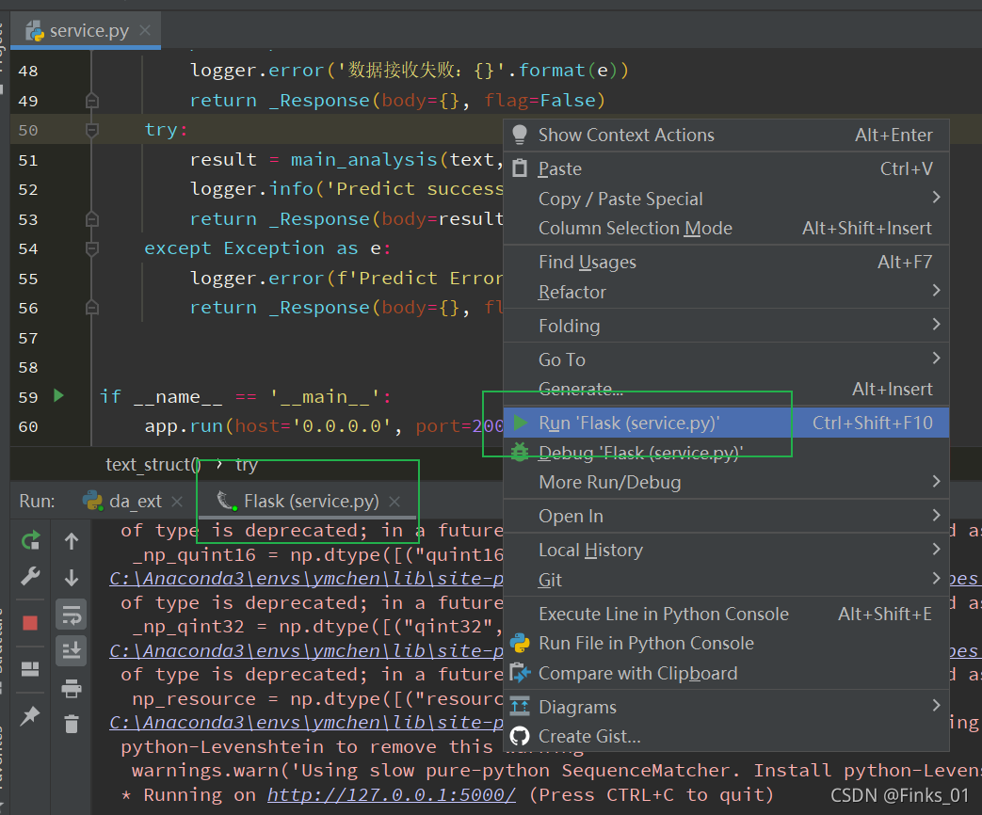Screen dimensions: 982x815
Task: Close the da_ext run tab
Action: point(177,502)
